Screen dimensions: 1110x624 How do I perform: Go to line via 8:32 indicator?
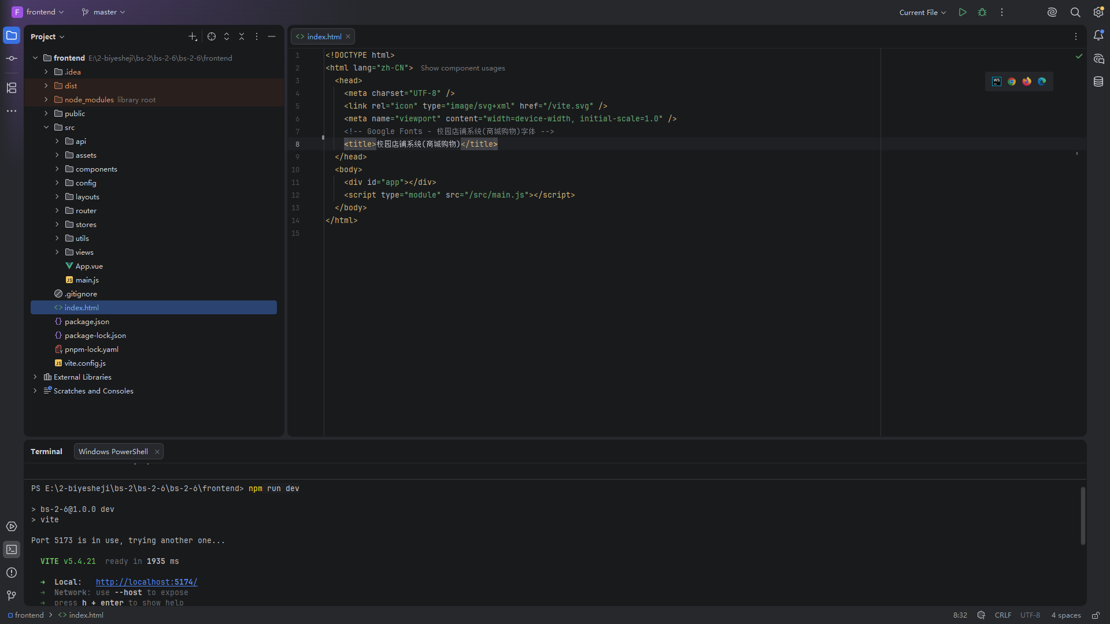click(960, 615)
